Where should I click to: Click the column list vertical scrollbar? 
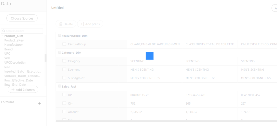pos(46,58)
